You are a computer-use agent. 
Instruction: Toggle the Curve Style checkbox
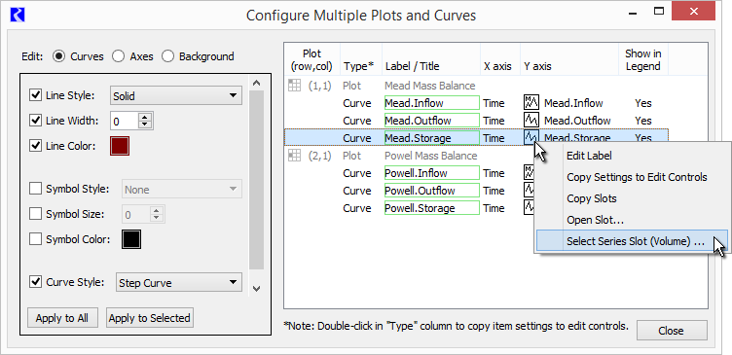pos(35,282)
